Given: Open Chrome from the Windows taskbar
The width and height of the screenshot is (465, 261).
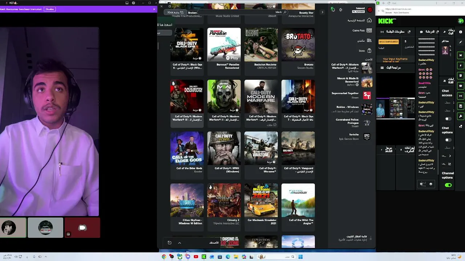Looking at the screenshot, I should [x=164, y=257].
